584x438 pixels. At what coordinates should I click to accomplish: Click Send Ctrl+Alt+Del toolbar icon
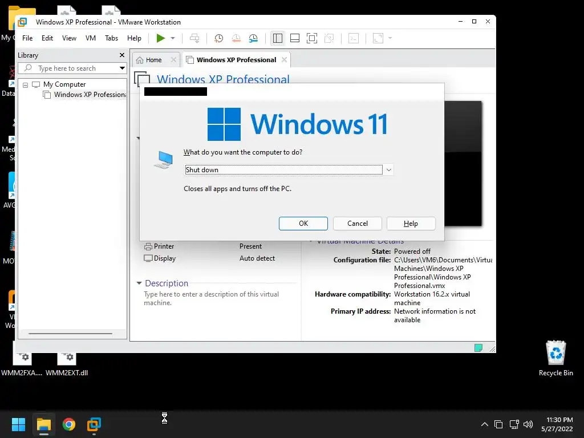(194, 38)
